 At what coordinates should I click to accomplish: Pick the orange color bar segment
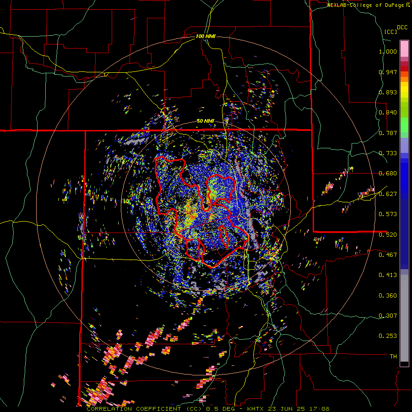click(404, 79)
